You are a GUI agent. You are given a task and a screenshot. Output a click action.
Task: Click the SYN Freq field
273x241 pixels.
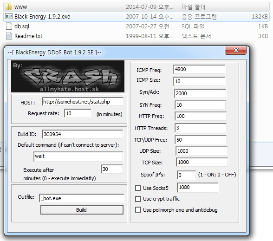pos(200,105)
